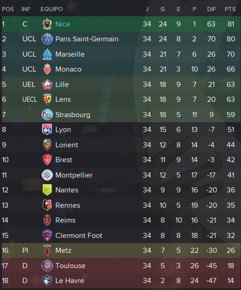Viewport: 241px width, 290px height.
Task: Open the Brest team name link
Action: pyautogui.click(x=63, y=160)
